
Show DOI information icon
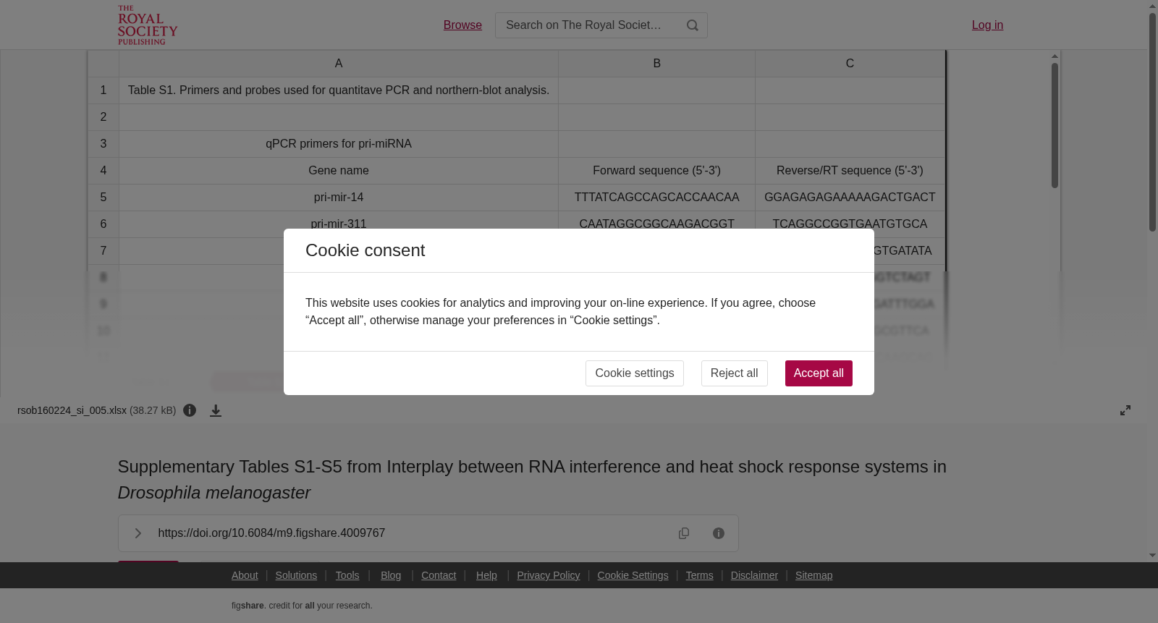pyautogui.click(x=719, y=533)
